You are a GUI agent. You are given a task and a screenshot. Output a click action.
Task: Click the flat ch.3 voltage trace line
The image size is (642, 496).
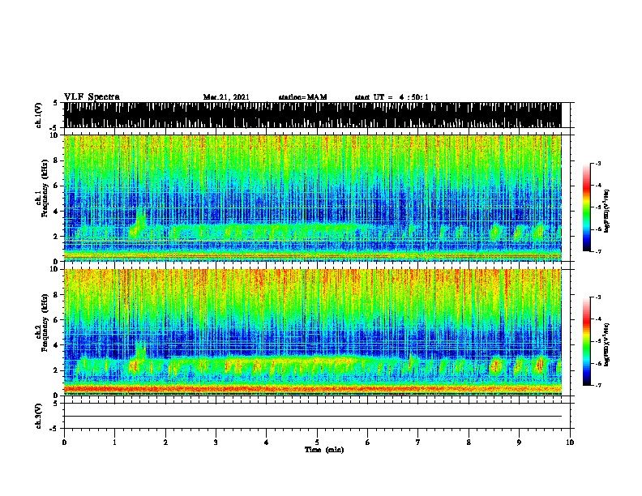pyautogui.click(x=312, y=417)
